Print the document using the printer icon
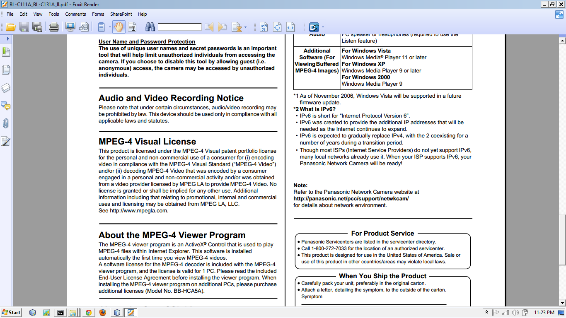566x318 pixels. (54, 27)
